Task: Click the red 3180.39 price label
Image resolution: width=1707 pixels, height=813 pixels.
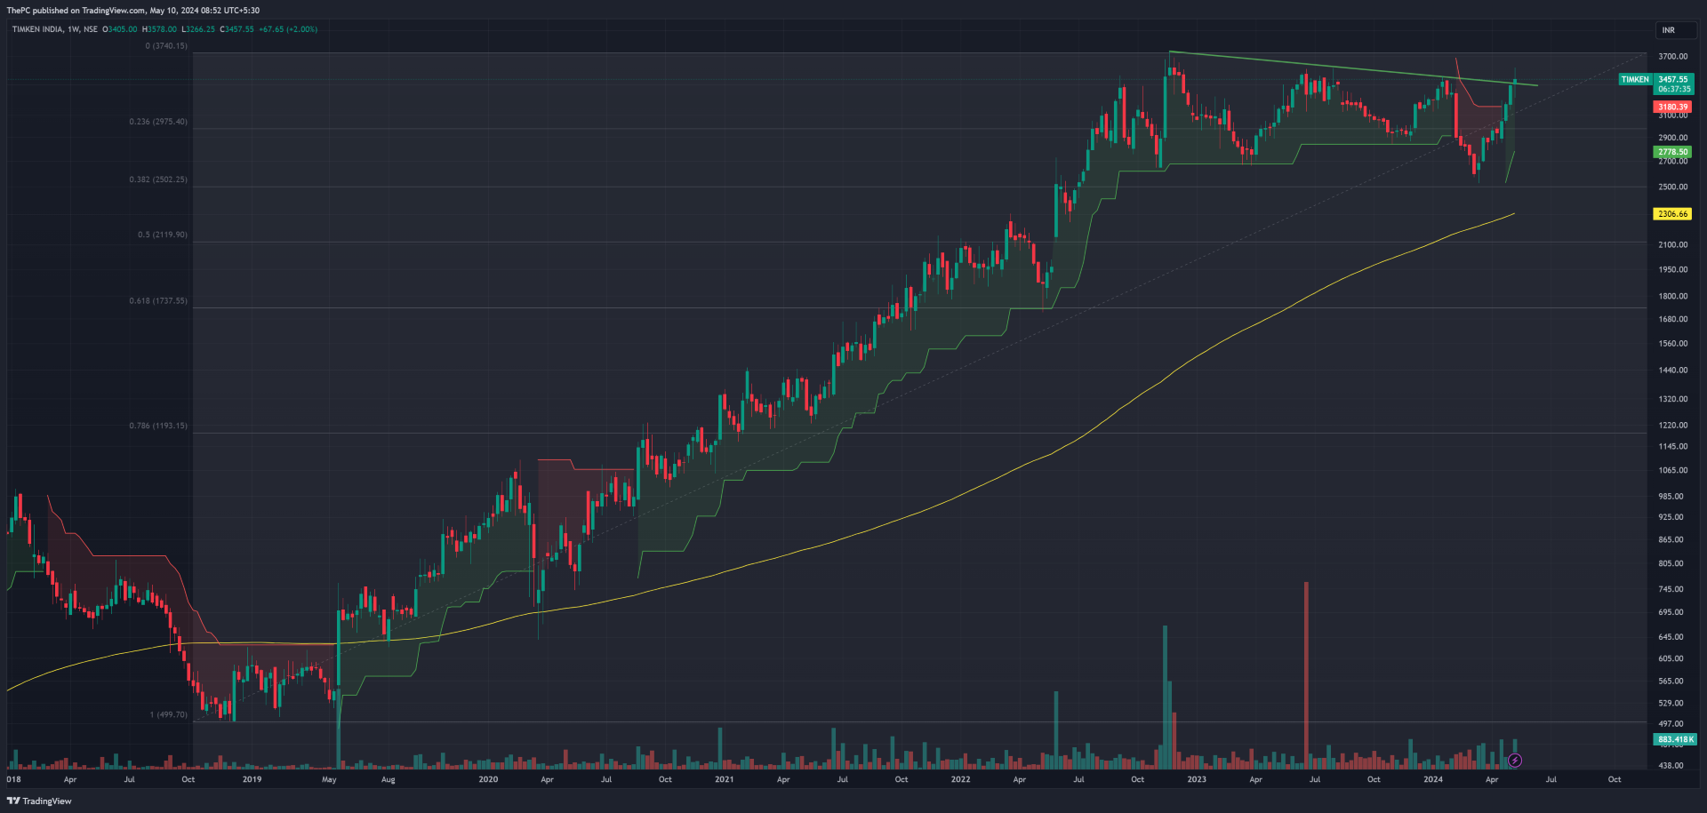Action: click(x=1672, y=108)
